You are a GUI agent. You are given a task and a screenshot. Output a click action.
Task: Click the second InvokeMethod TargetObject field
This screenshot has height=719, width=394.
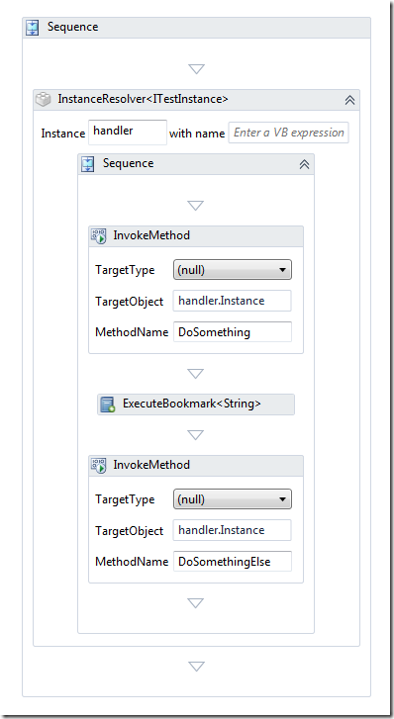pyautogui.click(x=233, y=530)
